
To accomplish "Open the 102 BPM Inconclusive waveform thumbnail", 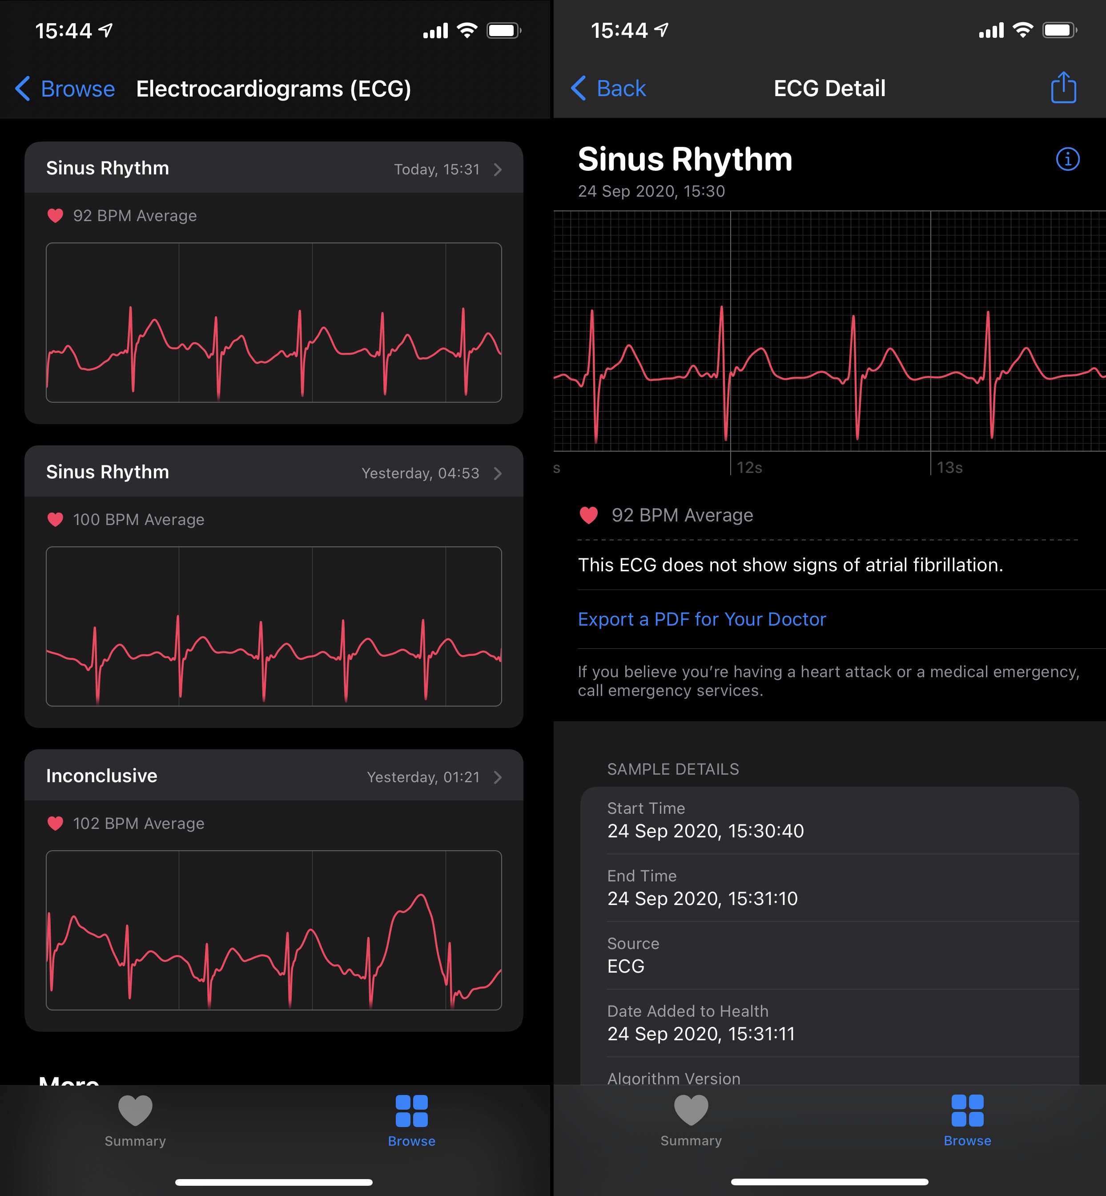I will point(273,930).
